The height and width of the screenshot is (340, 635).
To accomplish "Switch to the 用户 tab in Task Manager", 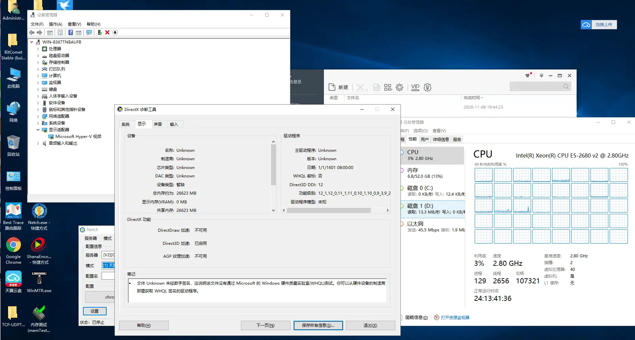I will coord(425,139).
